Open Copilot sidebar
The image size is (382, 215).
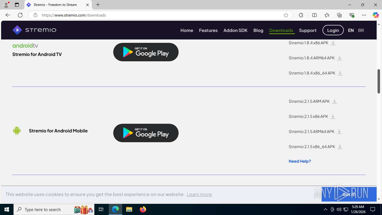pos(376,15)
